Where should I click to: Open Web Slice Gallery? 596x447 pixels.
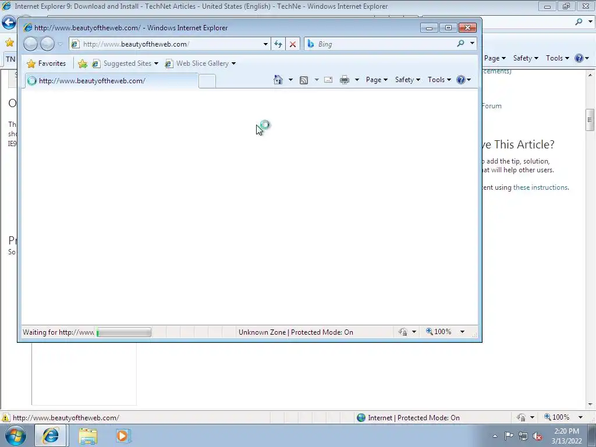tap(200, 63)
